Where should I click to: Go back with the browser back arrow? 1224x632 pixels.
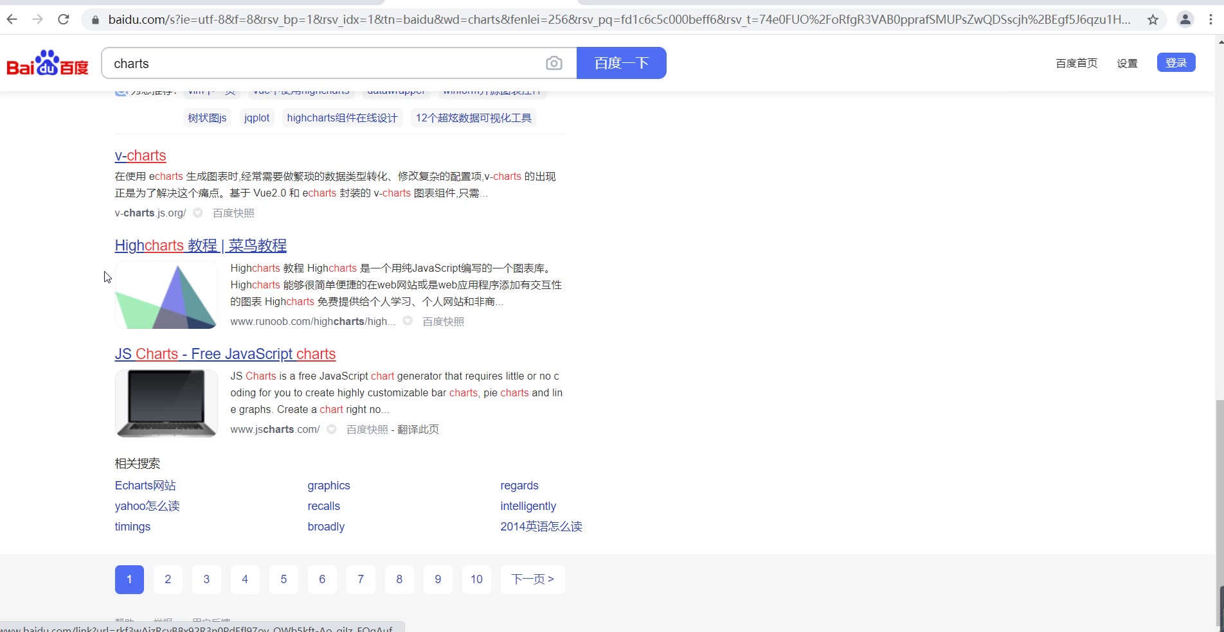(x=12, y=19)
